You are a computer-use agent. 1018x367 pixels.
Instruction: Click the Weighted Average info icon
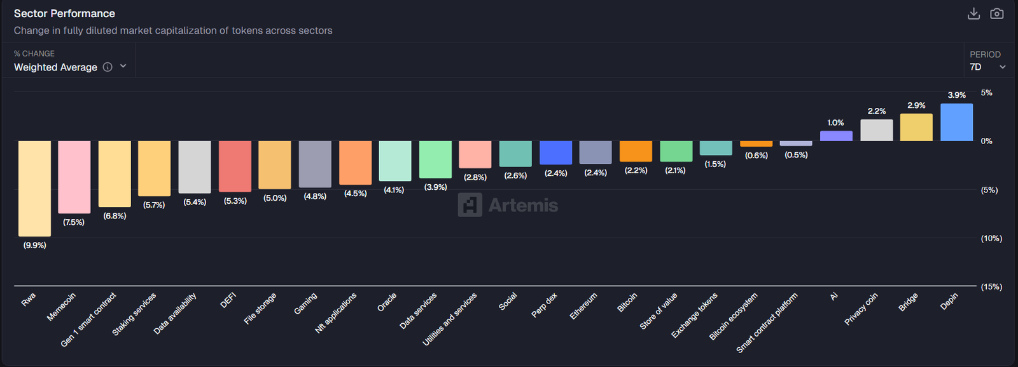pos(108,67)
